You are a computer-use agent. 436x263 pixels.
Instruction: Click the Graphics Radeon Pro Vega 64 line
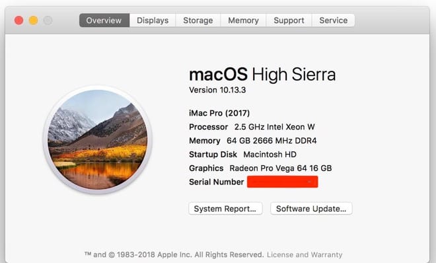(x=260, y=169)
